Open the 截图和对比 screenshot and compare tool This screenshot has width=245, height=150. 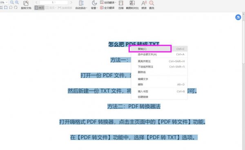[x=132, y=5]
